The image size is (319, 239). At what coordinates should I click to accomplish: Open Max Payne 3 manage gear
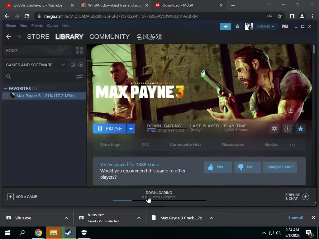[274, 129]
